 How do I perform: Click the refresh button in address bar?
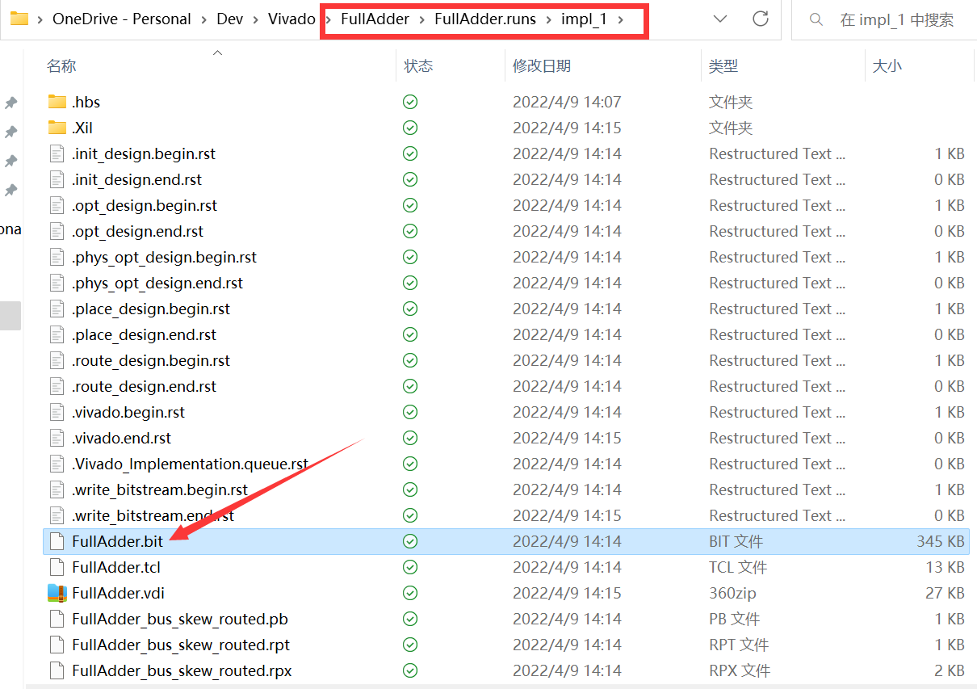point(760,19)
